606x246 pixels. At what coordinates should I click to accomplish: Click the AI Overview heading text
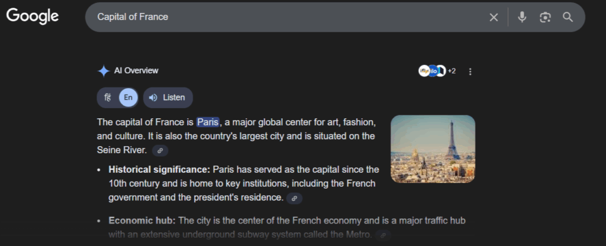(136, 71)
